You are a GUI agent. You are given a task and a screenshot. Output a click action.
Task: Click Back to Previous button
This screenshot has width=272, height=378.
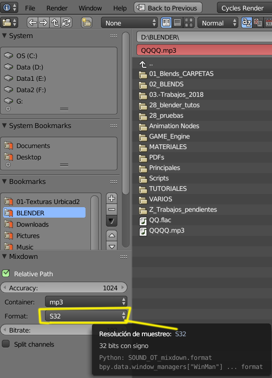(x=168, y=8)
